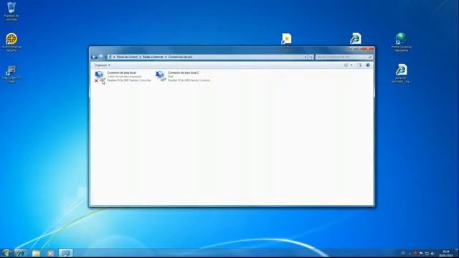Select Conexión de área local 2 adapter icon
Viewport: 459px width, 258px height.
[x=161, y=76]
